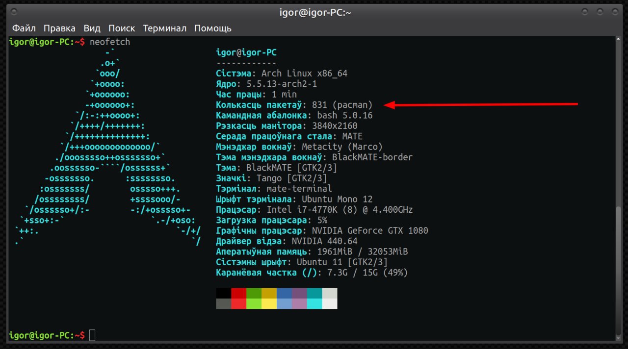Maximize the terminal window

tap(600, 13)
